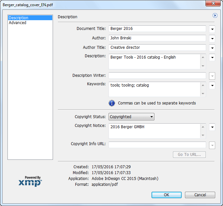Screen dimensions: 223x206
Task: Select Description in the left list
Action: [x=30, y=18]
